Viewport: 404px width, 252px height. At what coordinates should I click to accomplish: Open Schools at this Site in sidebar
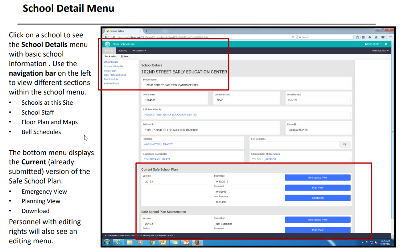(113, 66)
